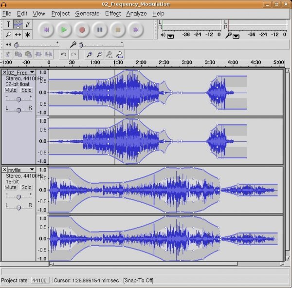The height and width of the screenshot is (288, 292).
Task: Select the Draw pencil tool
Action: coord(27,24)
